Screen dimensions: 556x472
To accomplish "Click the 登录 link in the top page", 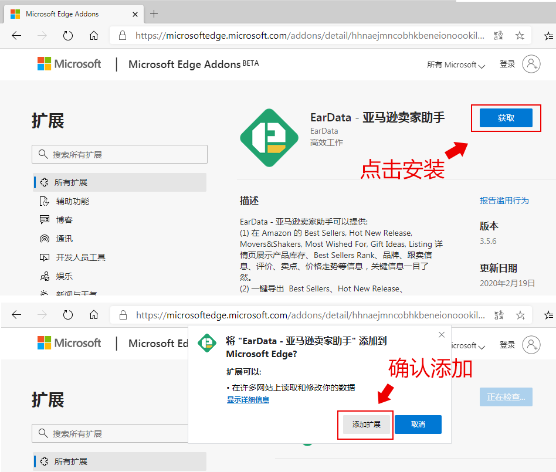I will pos(507,64).
